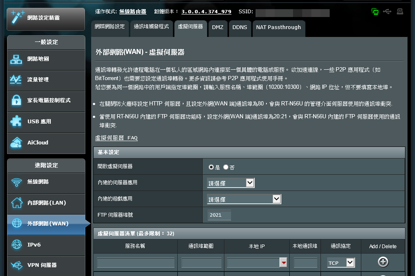Open 網路地圖 network map page
415x276 pixels.
coord(46,59)
